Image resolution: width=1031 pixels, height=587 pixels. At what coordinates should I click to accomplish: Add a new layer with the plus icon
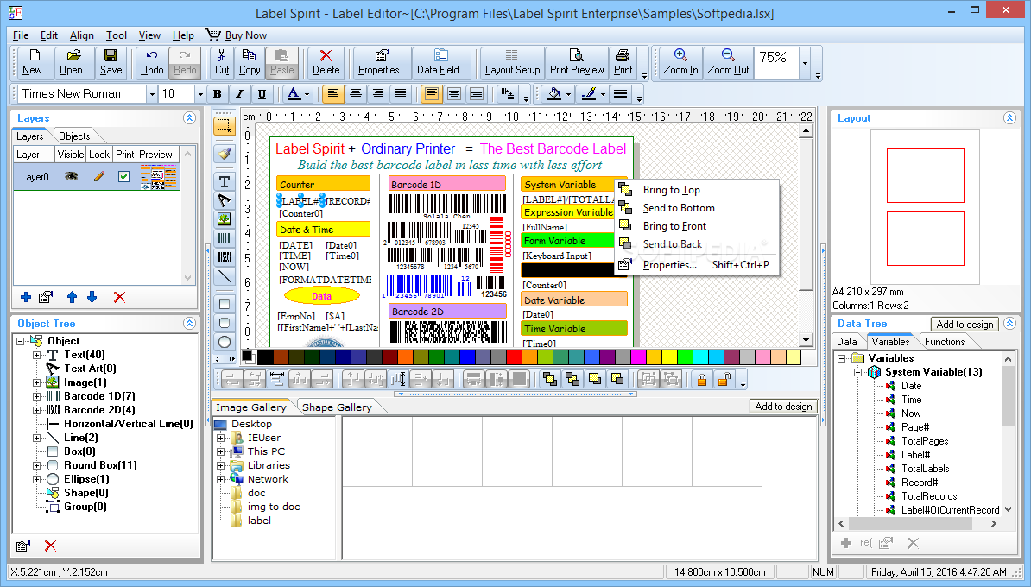(x=26, y=297)
